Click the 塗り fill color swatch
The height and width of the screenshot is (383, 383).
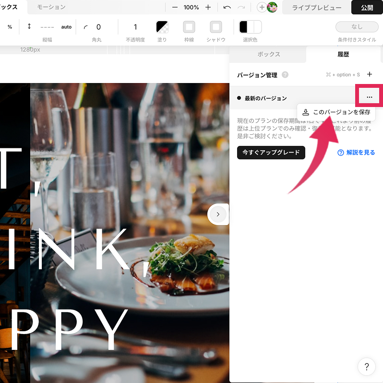point(162,27)
